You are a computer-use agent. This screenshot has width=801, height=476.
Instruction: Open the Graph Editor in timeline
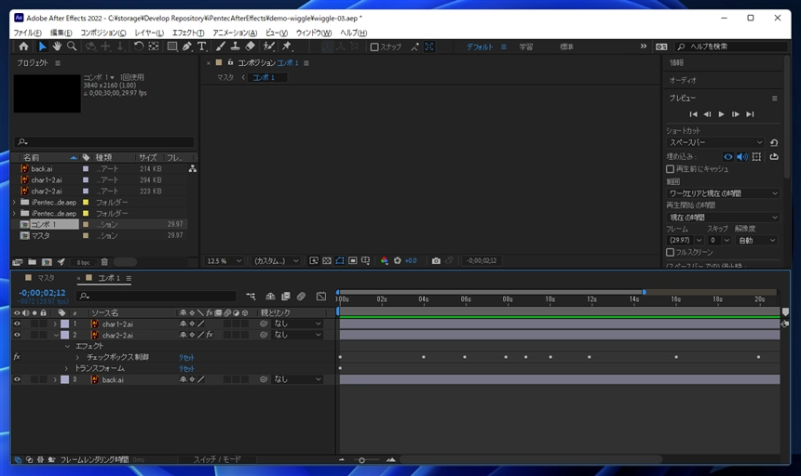click(x=320, y=296)
